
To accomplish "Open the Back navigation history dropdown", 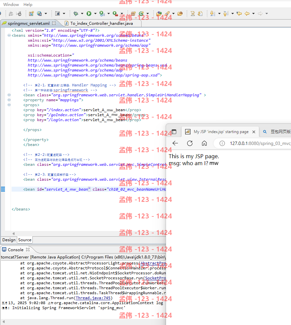I will tap(253, 14).
